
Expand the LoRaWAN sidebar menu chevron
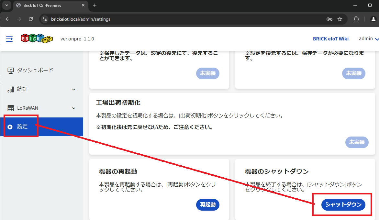(x=73, y=108)
